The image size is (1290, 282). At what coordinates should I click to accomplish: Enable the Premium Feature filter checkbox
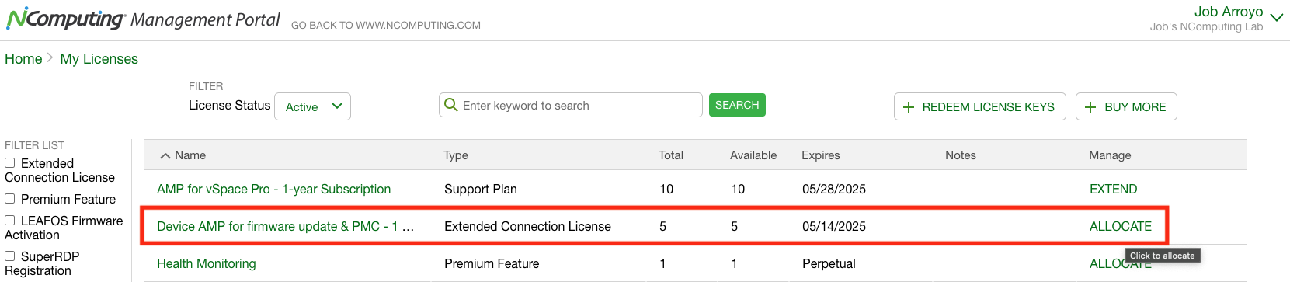(x=10, y=198)
